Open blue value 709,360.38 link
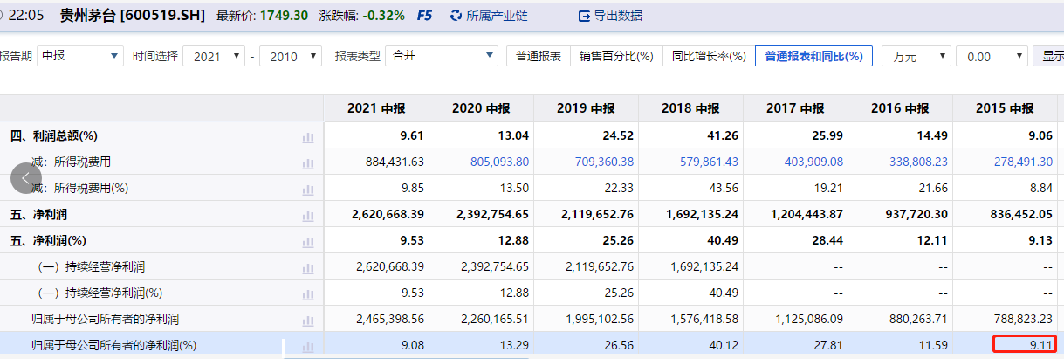1064x359 pixels. pos(604,162)
